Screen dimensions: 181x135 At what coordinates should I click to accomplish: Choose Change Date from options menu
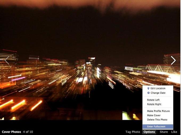158,93
